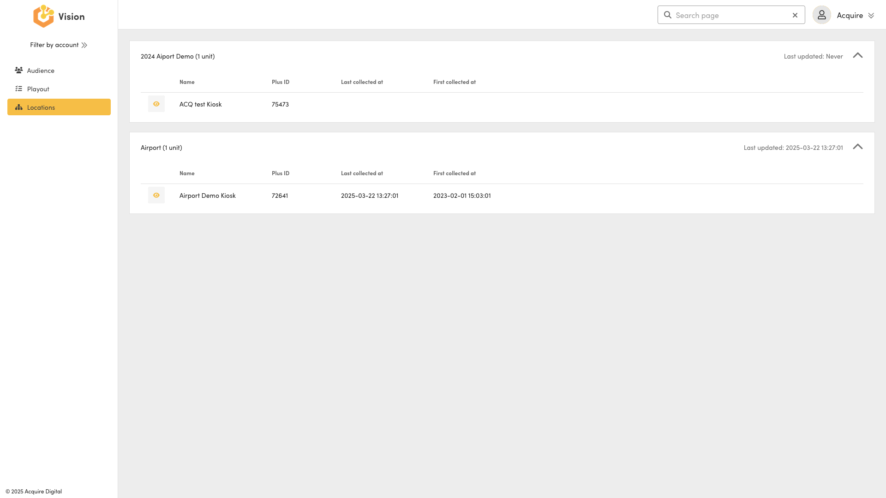Expand Filter by account
Screen dimensions: 886x498
click(x=59, y=45)
